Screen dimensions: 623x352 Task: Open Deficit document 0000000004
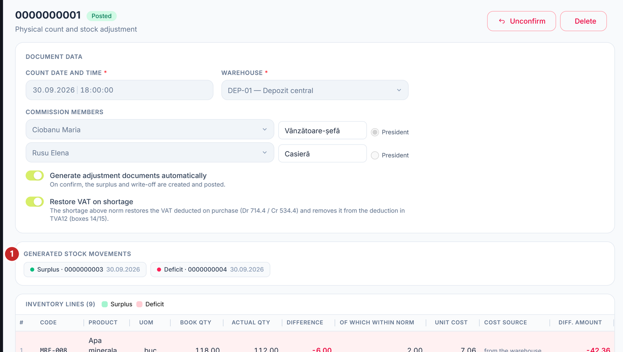tap(210, 269)
